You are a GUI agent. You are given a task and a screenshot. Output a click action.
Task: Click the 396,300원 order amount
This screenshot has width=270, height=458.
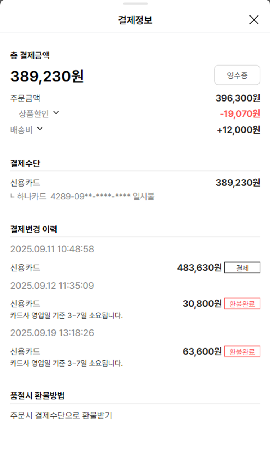pos(238,98)
